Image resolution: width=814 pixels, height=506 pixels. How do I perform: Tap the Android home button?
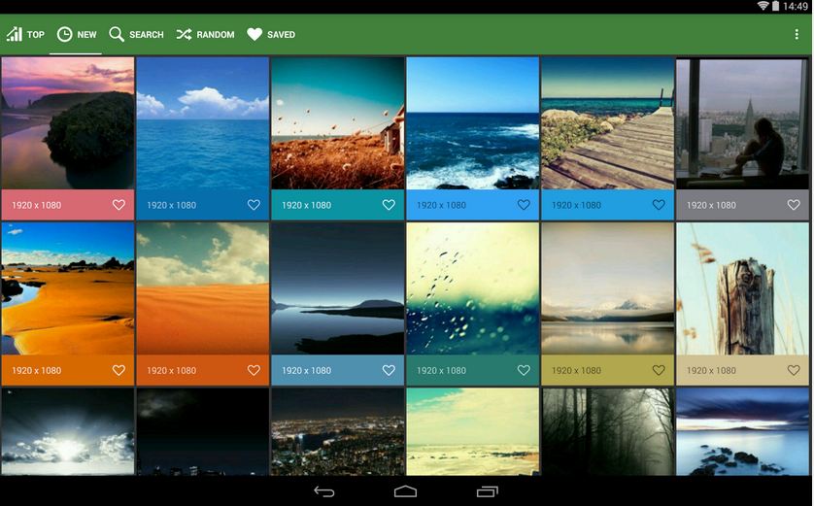406,491
